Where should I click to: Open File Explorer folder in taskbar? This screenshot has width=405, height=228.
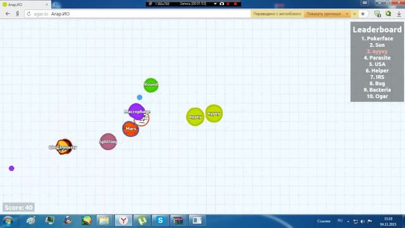point(104,220)
